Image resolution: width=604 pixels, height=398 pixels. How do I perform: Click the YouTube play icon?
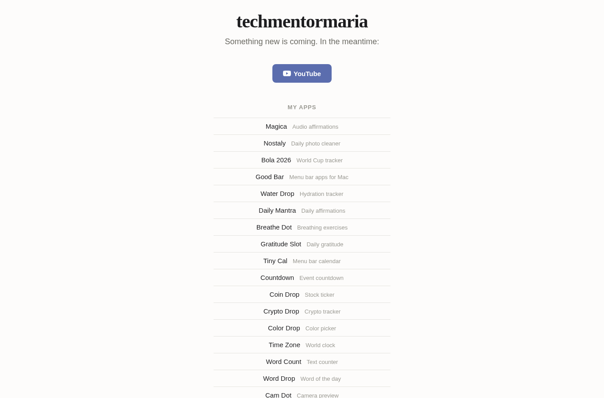[x=287, y=73]
